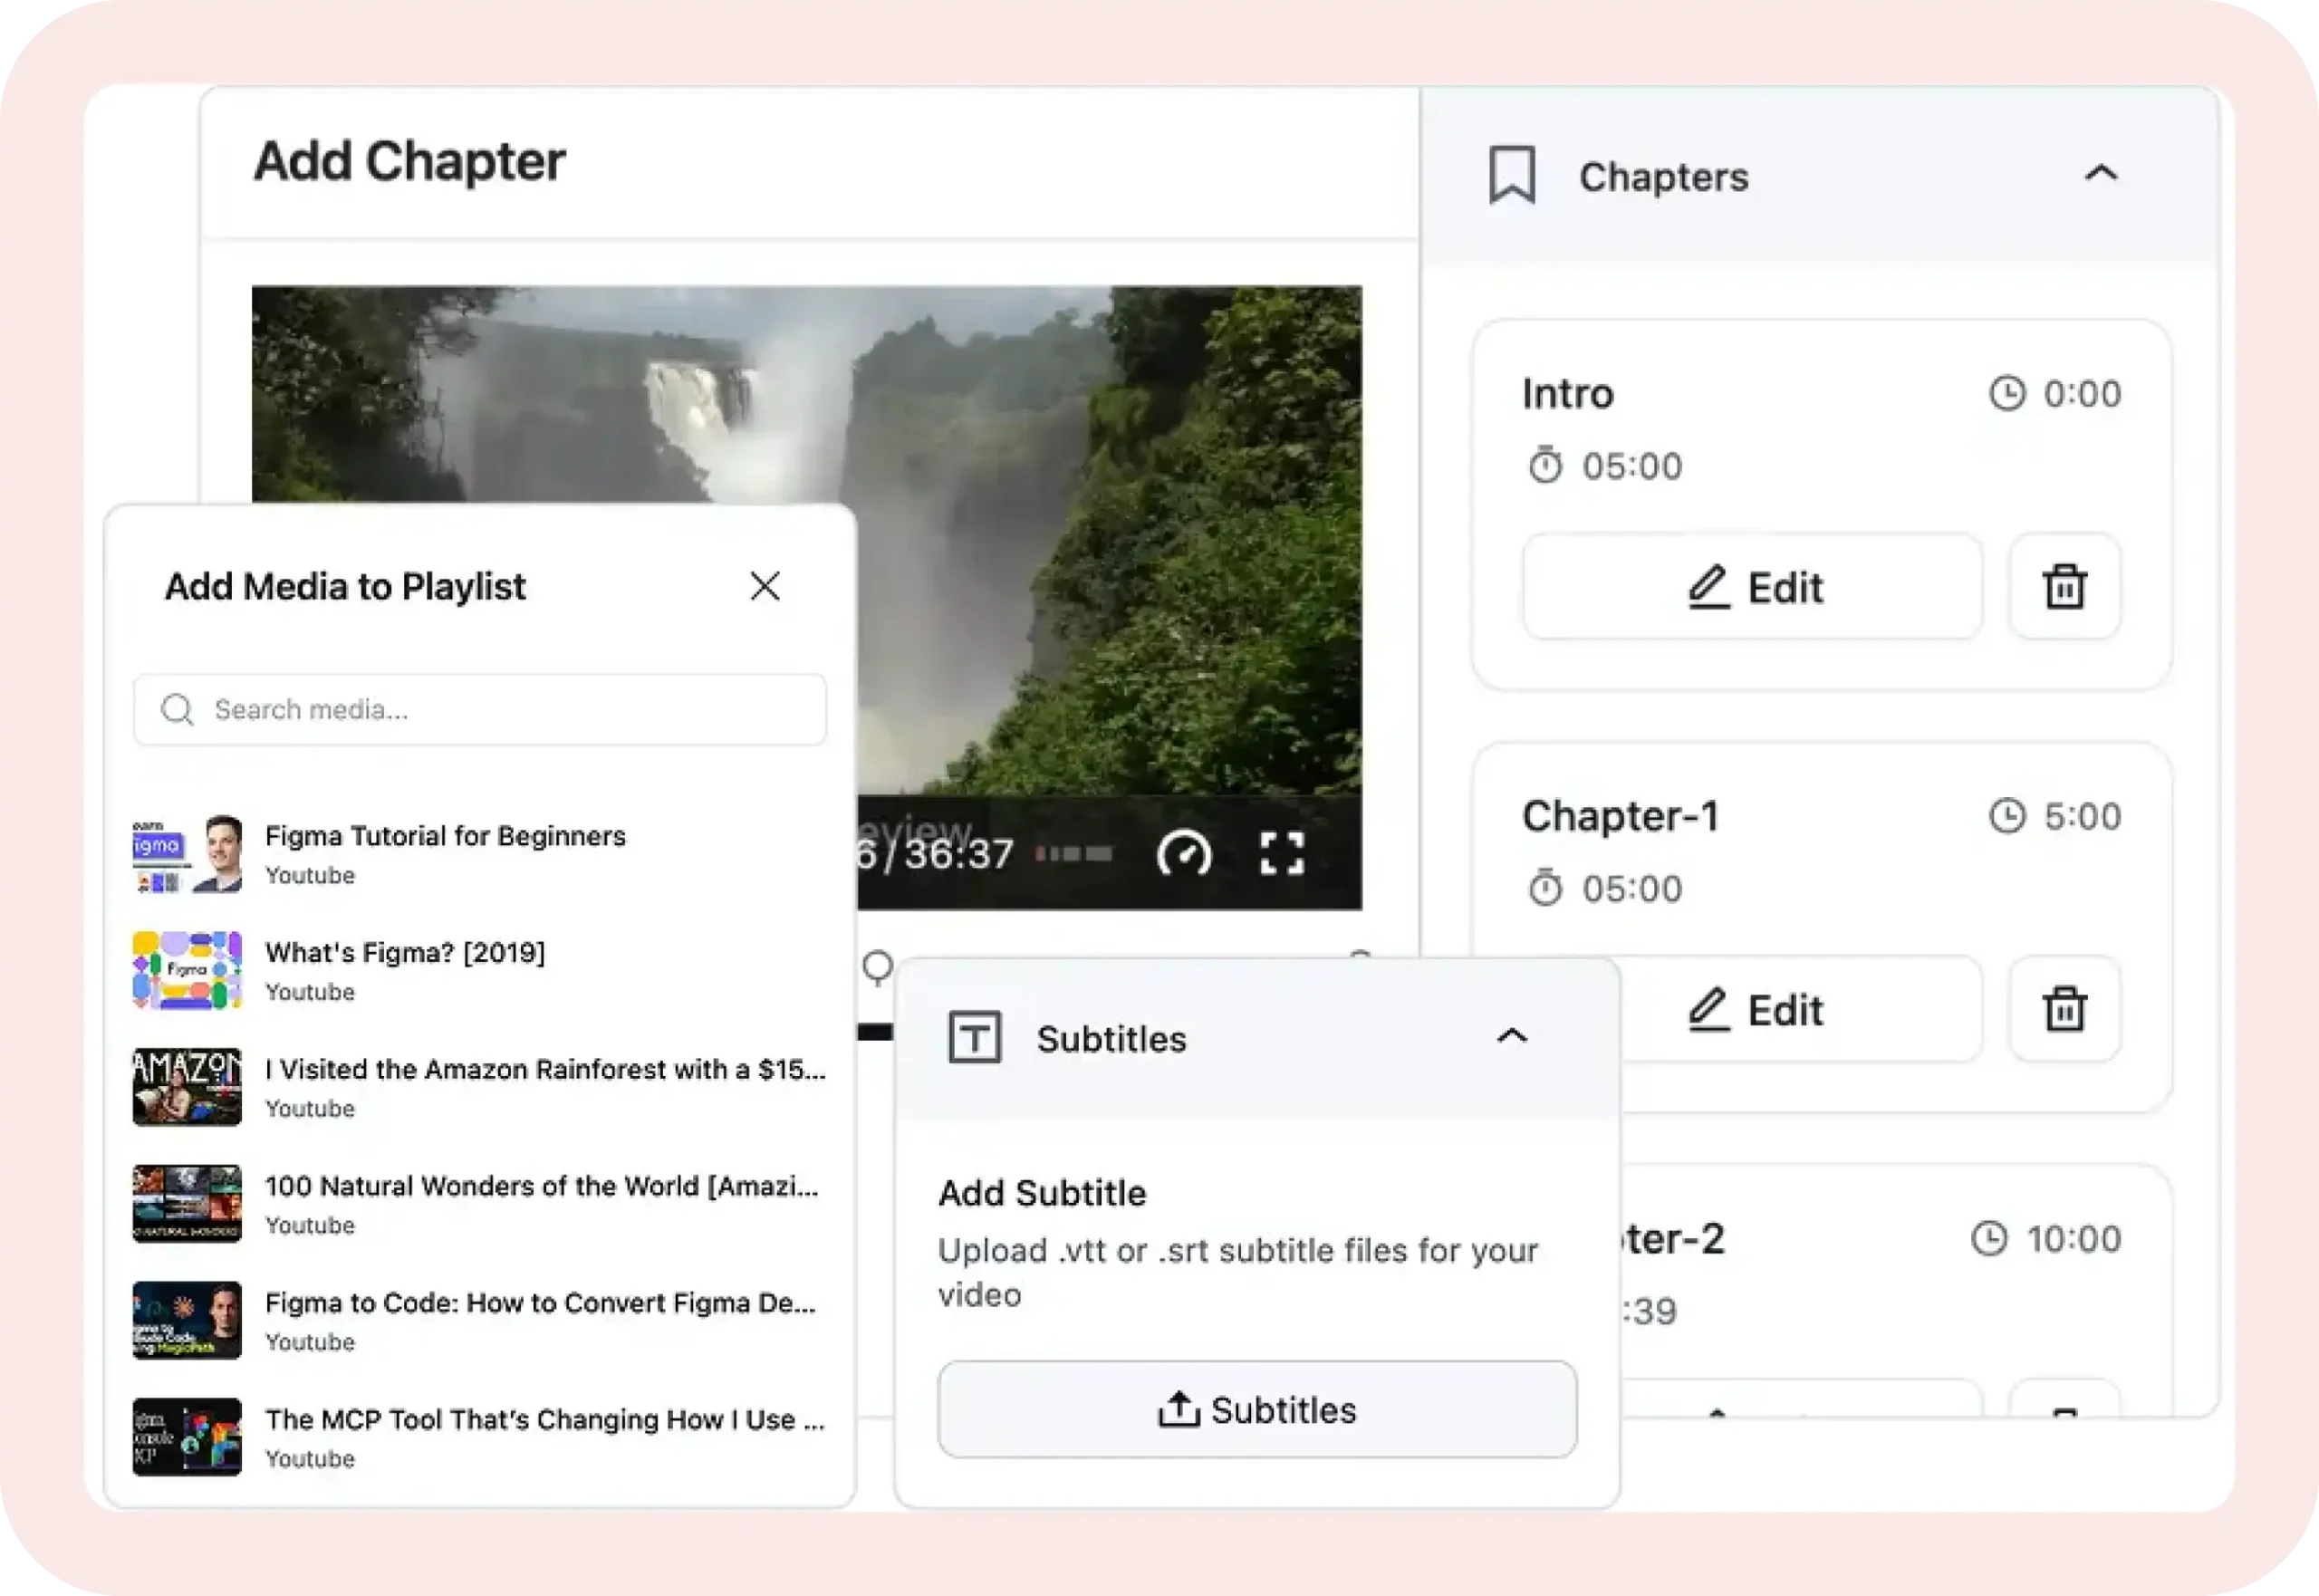The height and width of the screenshot is (1596, 2319).
Task: Click the pencil icon on Intro's Edit button
Action: [x=1709, y=587]
